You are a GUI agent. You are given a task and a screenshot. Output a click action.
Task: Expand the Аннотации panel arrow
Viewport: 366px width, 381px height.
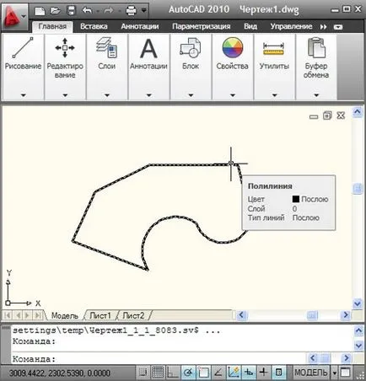click(148, 95)
